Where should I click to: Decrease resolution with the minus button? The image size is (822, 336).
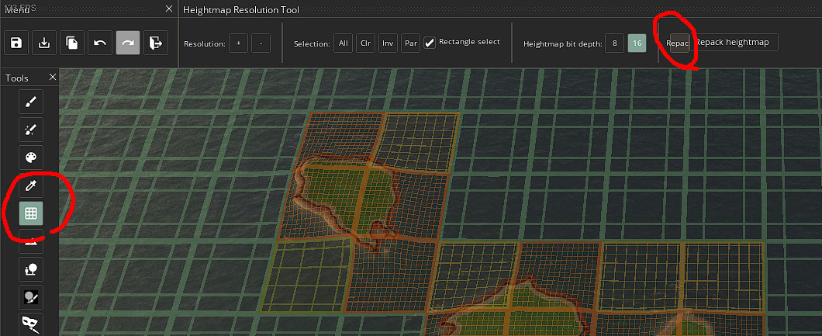[x=261, y=43]
